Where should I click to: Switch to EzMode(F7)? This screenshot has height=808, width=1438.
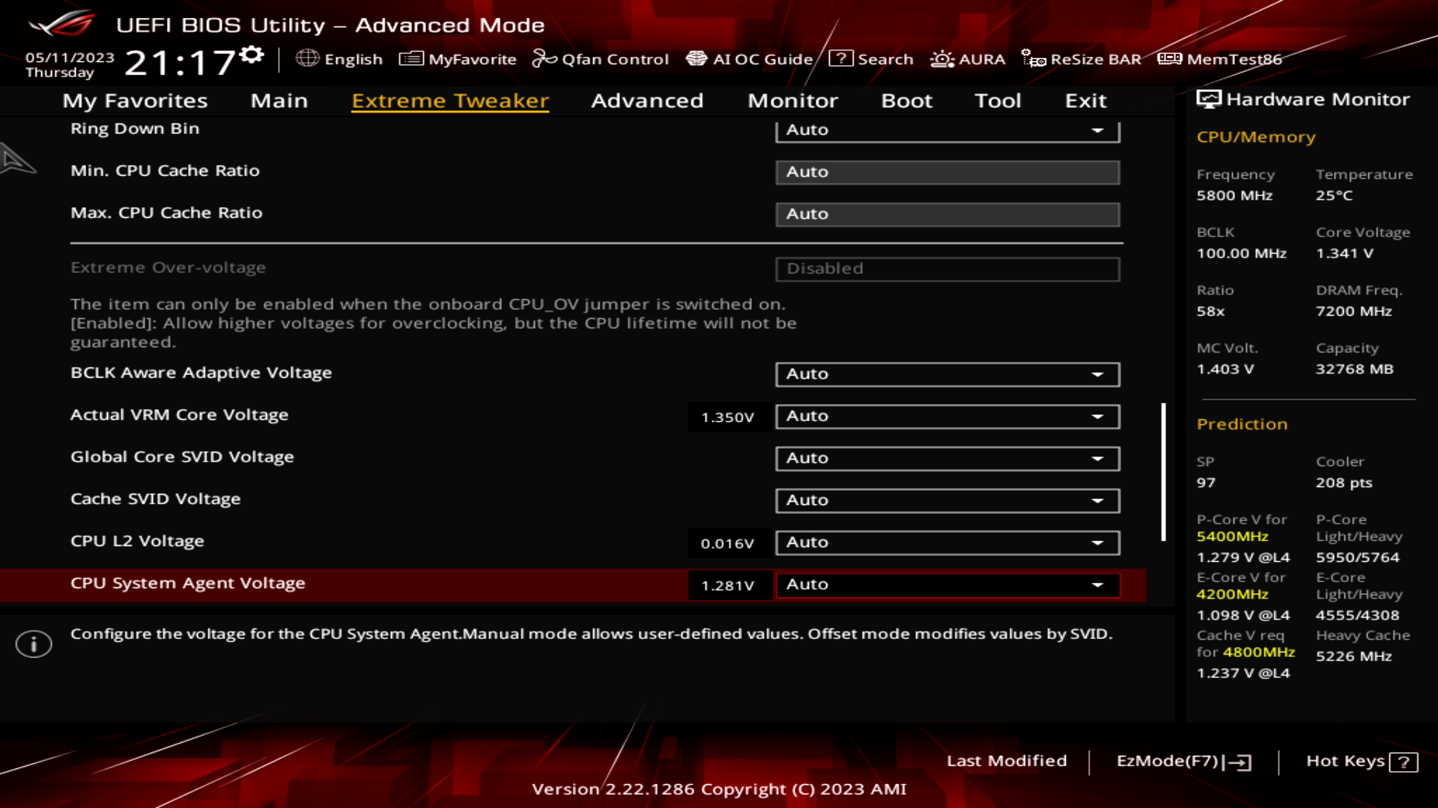click(x=1183, y=762)
